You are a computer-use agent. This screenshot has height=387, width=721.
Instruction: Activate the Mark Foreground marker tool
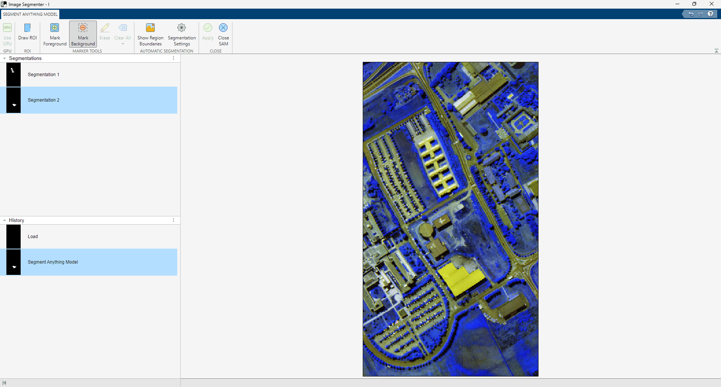click(54, 33)
